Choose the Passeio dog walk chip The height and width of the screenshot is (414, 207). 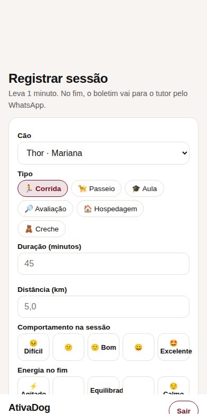point(97,188)
